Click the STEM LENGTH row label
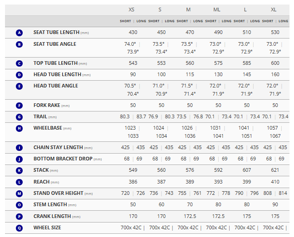294x237 pixels. (51, 205)
